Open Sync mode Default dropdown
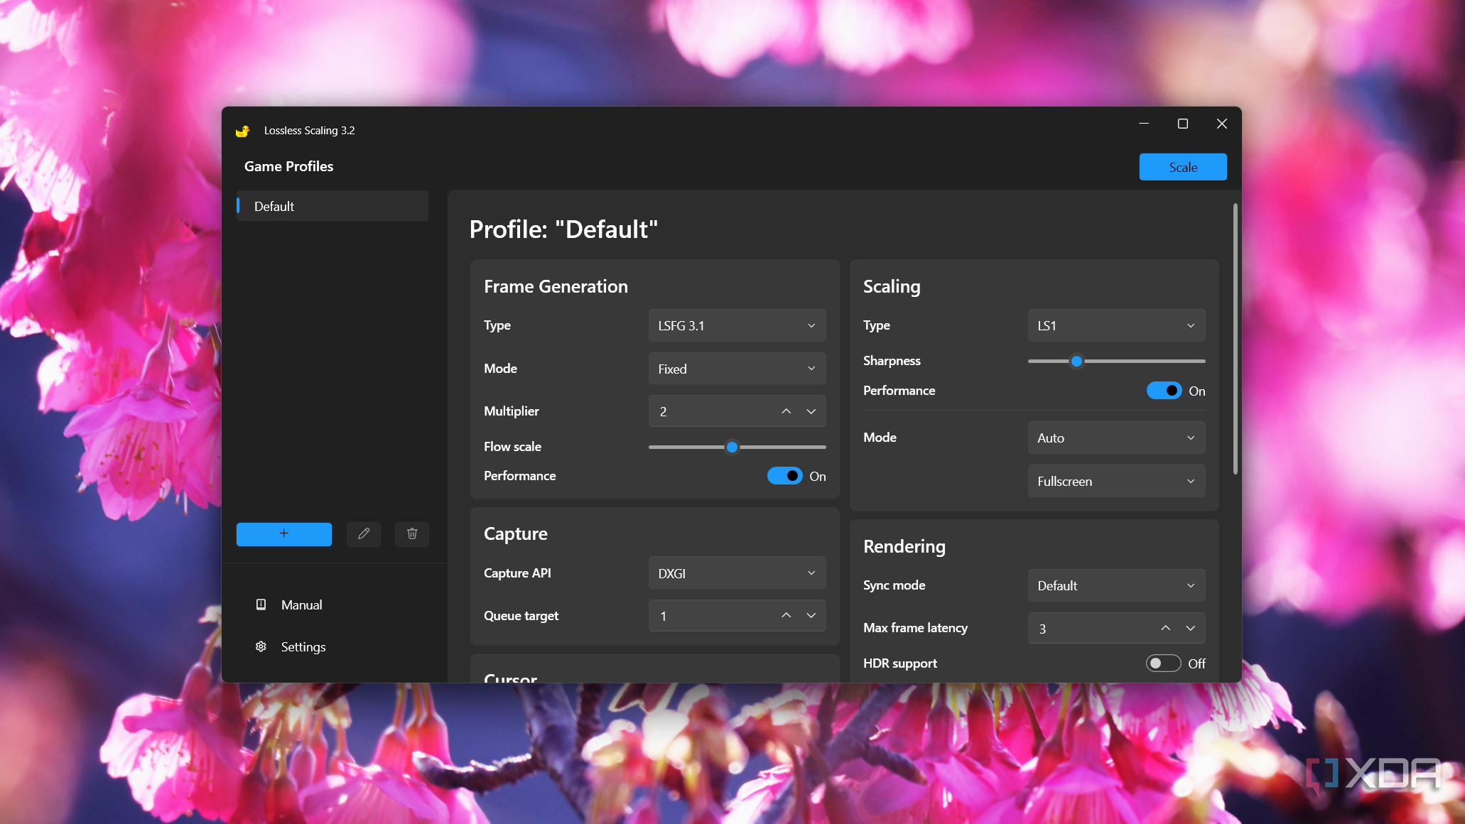 click(1116, 585)
